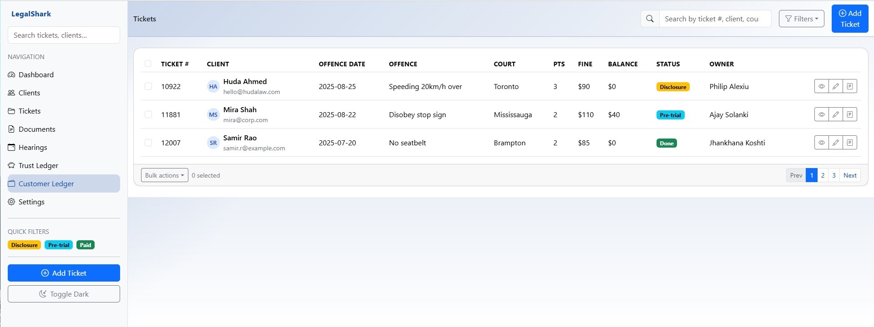Go to page 3 in pagination
This screenshot has width=874, height=327.
coord(834,175)
